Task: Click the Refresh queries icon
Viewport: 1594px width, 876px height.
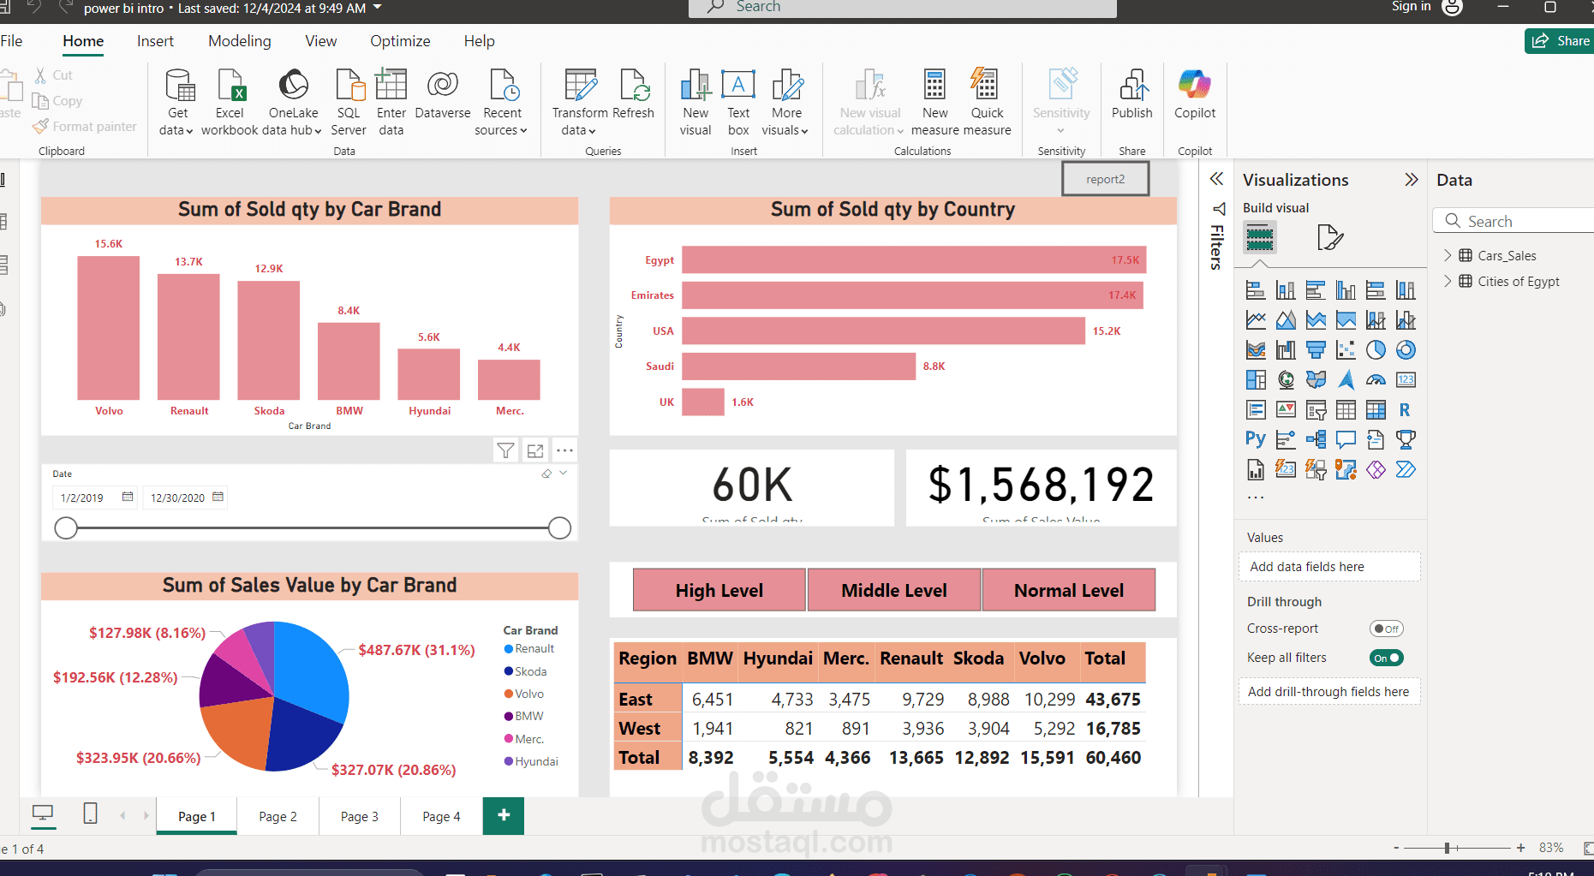Action: coord(633,86)
